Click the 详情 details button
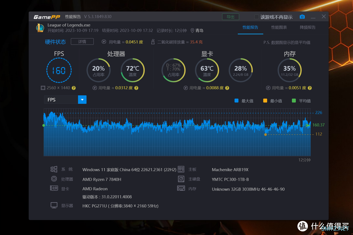353x235 pixels. (82, 41)
